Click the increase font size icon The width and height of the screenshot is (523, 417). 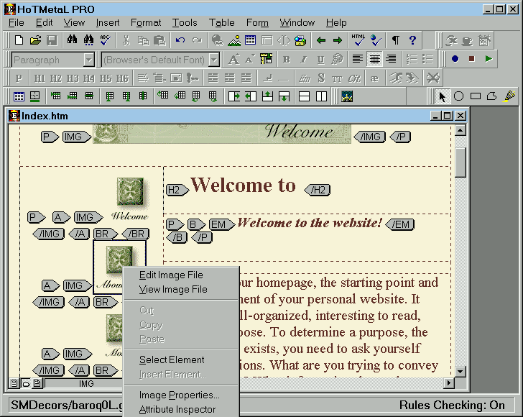(233, 60)
